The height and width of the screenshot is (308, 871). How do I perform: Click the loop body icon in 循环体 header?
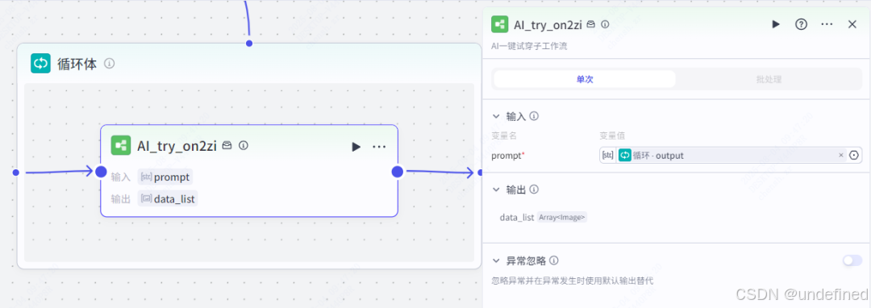(x=40, y=63)
